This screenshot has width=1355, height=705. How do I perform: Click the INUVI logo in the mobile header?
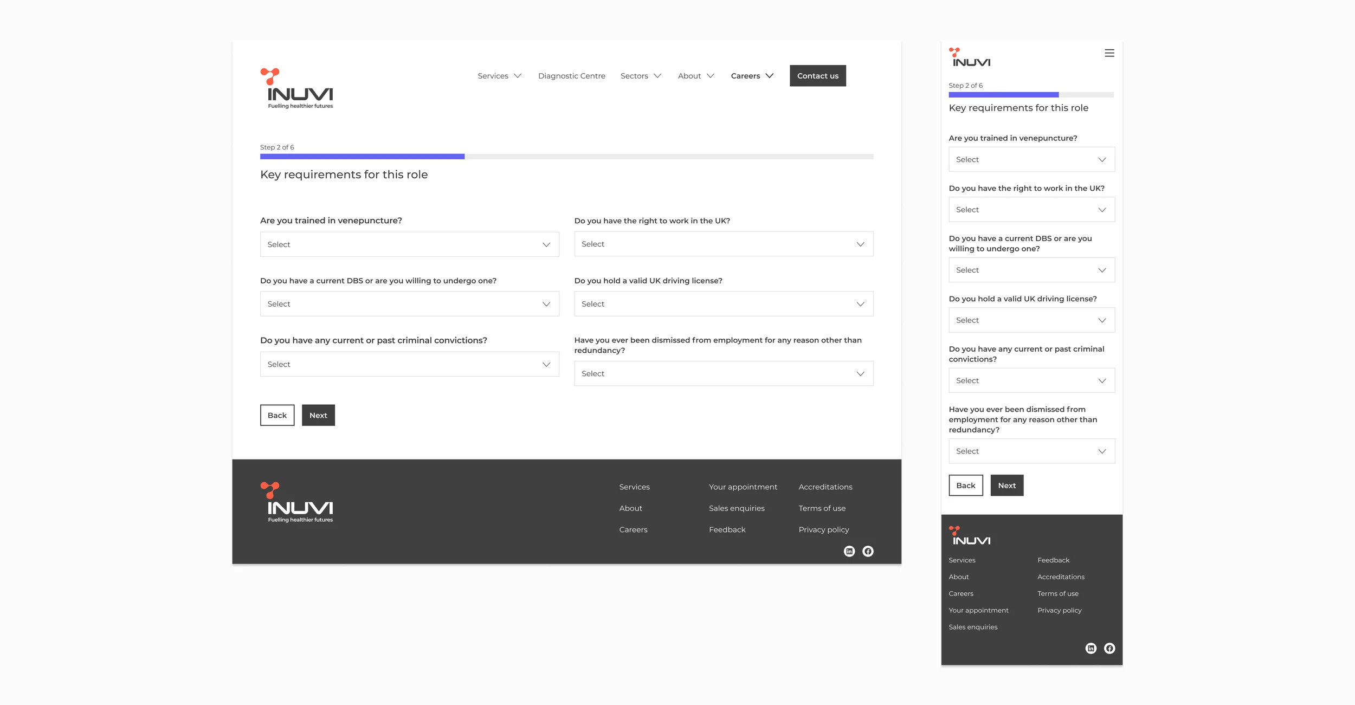pyautogui.click(x=970, y=57)
